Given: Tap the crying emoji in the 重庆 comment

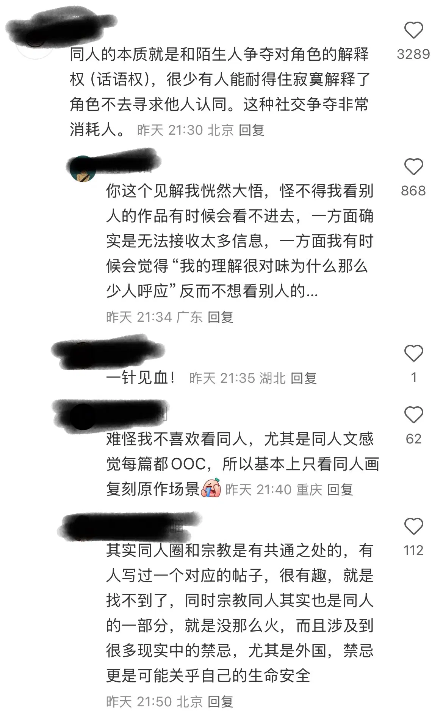Looking at the screenshot, I should [211, 488].
